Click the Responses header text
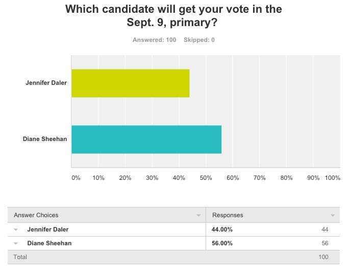This screenshot has width=353, height=278. (x=228, y=215)
